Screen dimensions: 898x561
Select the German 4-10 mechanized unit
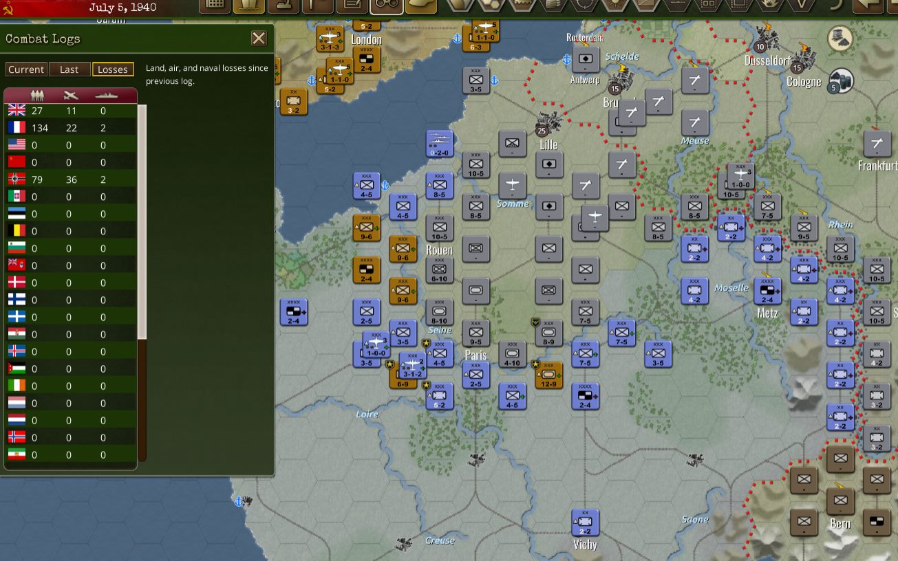[513, 354]
